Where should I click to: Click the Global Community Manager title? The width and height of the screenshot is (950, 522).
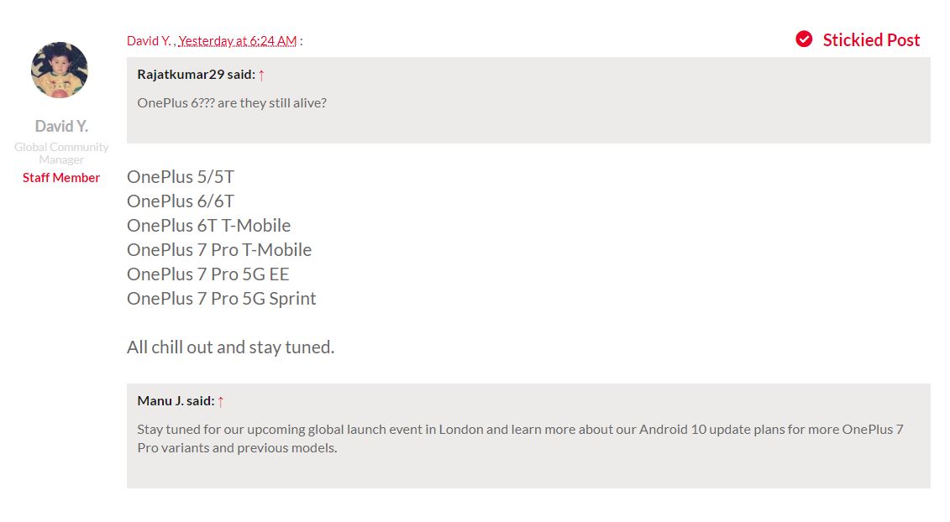(x=61, y=154)
